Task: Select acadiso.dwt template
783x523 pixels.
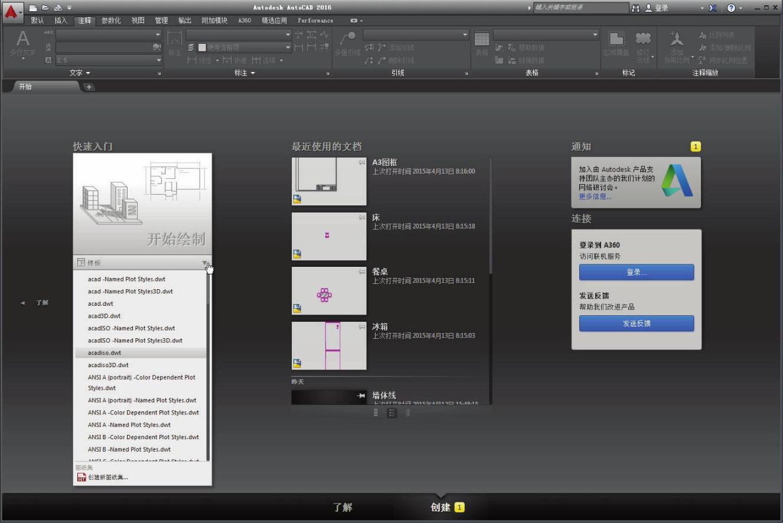Action: [x=140, y=352]
